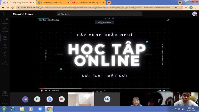Expand more apps ellipsis in sidebar
Viewport: 199px width, 112px height.
[x=5, y=70]
